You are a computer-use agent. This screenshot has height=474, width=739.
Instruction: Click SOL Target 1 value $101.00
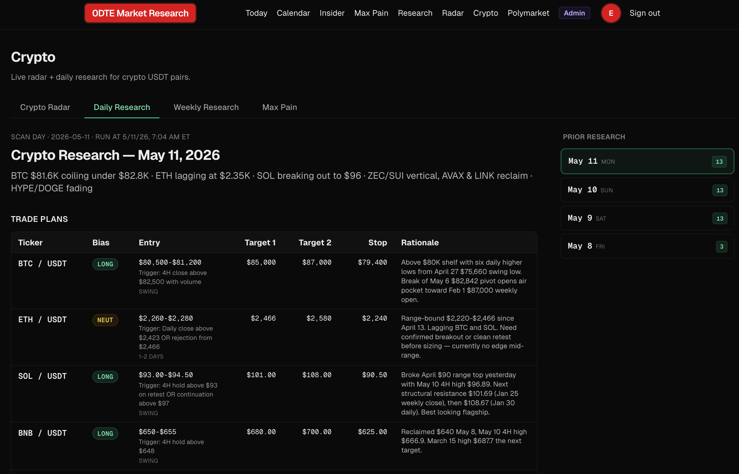pos(261,375)
